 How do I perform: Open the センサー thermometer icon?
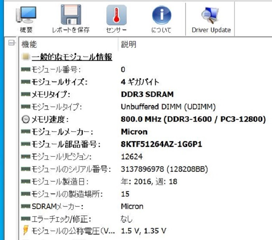tap(117, 15)
